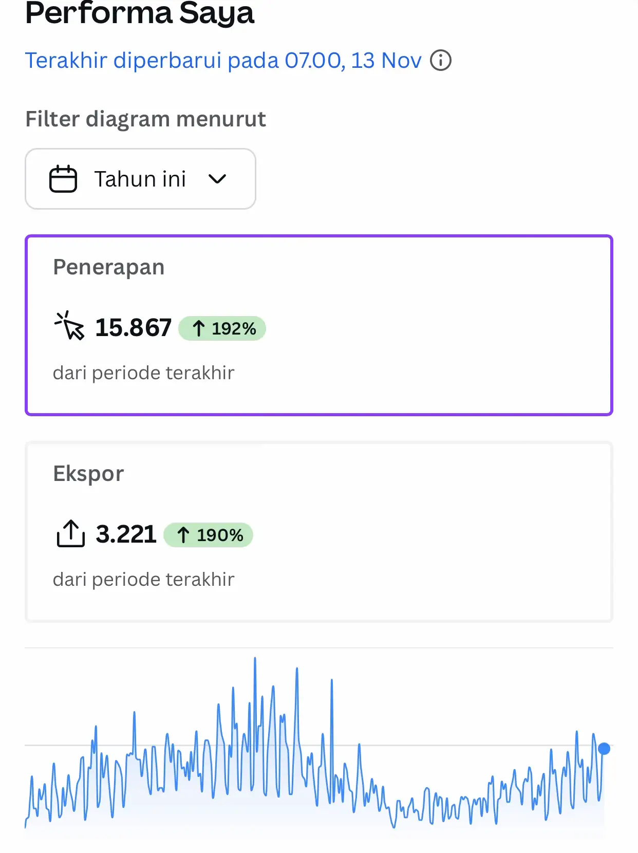Image resolution: width=638 pixels, height=853 pixels.
Task: Click the "Filter diagram menurut" label
Action: [x=145, y=119]
